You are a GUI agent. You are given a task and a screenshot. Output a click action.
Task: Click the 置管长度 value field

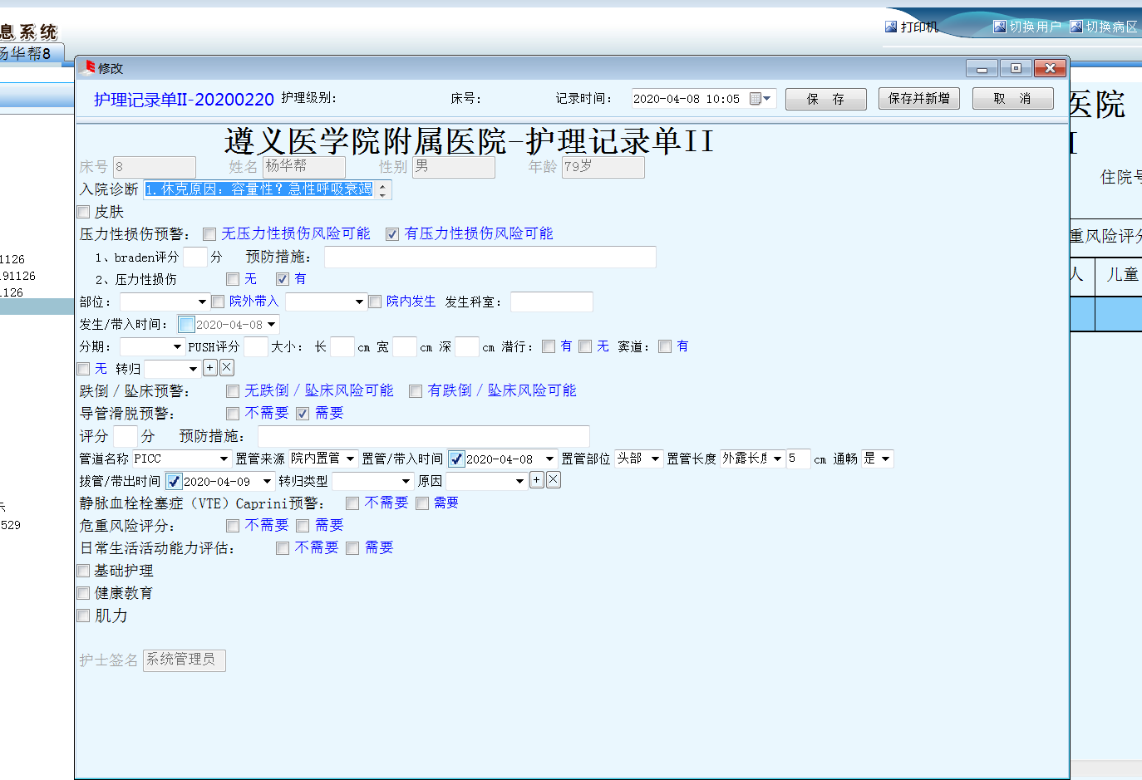(x=798, y=459)
